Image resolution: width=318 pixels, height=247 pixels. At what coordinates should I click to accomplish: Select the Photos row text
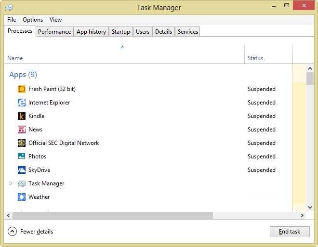click(x=37, y=156)
